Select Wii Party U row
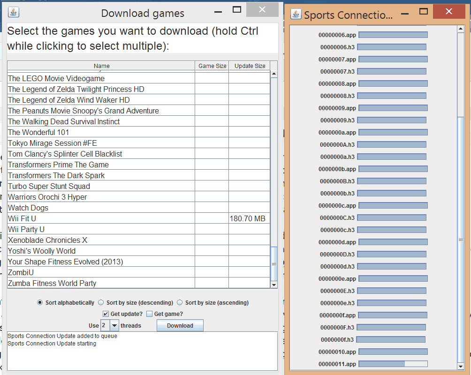 138,229
